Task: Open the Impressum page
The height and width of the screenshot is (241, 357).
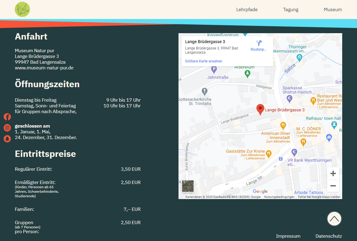Action: point(288,236)
